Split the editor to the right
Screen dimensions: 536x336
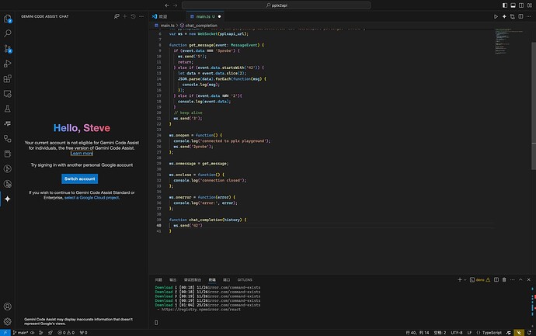coord(520,16)
